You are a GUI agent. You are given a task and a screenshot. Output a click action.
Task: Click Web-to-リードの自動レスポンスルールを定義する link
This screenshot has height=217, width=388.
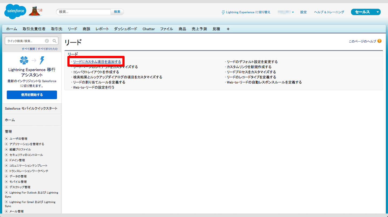point(264,82)
